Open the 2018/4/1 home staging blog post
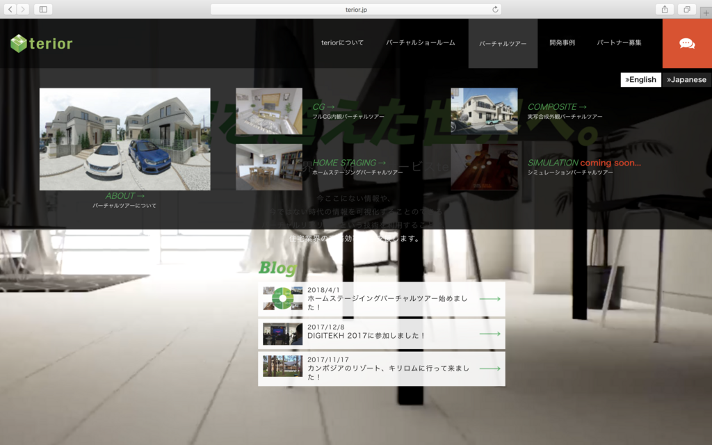 [382, 299]
